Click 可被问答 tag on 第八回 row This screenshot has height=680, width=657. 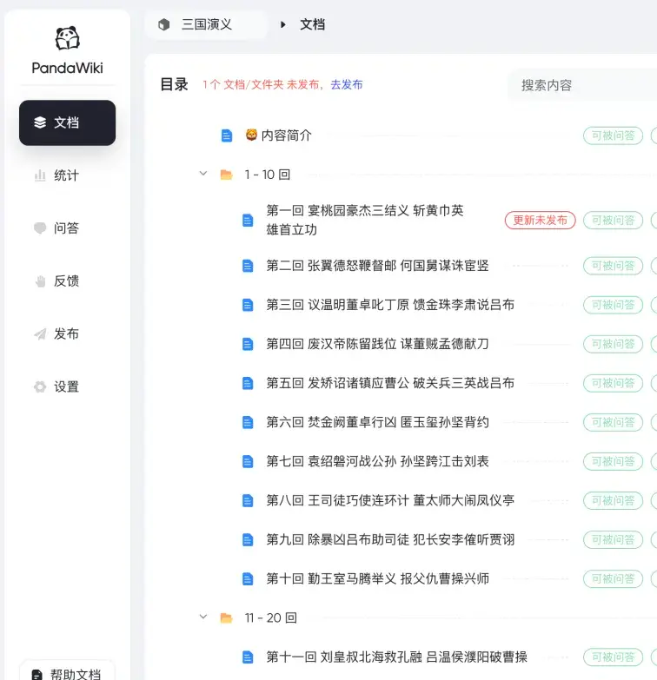[x=613, y=501]
